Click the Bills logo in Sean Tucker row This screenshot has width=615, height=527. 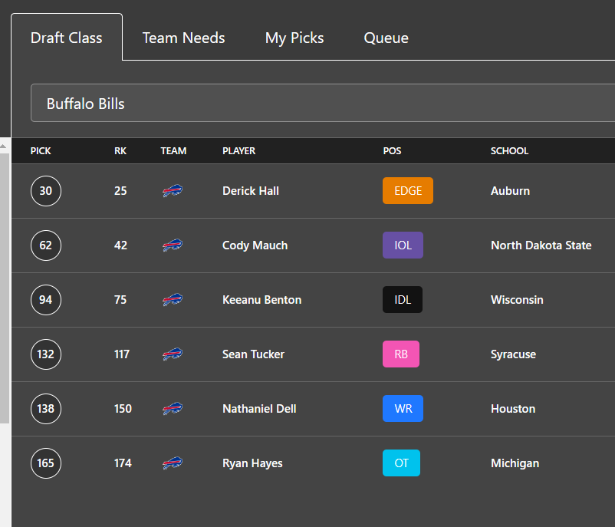tap(173, 354)
